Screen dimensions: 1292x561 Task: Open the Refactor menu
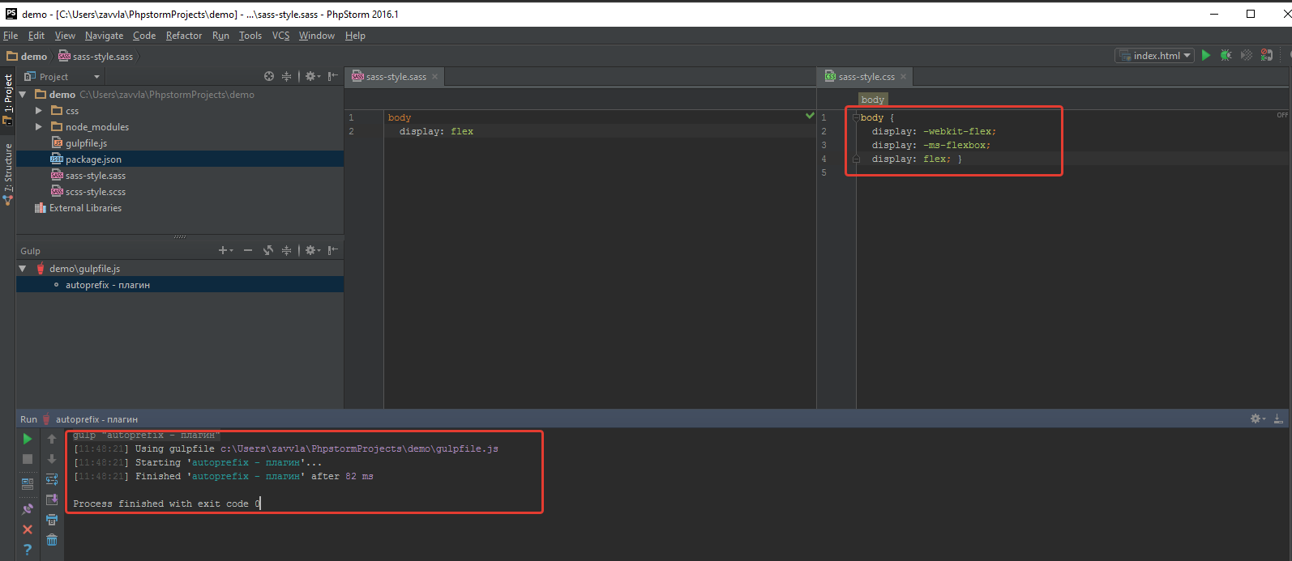[x=184, y=36]
